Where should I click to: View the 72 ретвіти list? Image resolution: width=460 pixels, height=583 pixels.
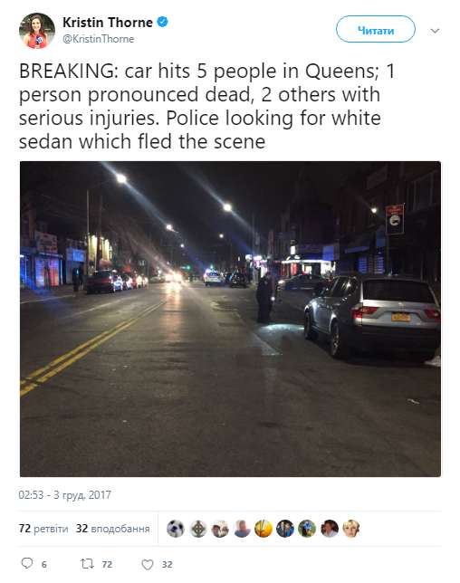(43, 529)
